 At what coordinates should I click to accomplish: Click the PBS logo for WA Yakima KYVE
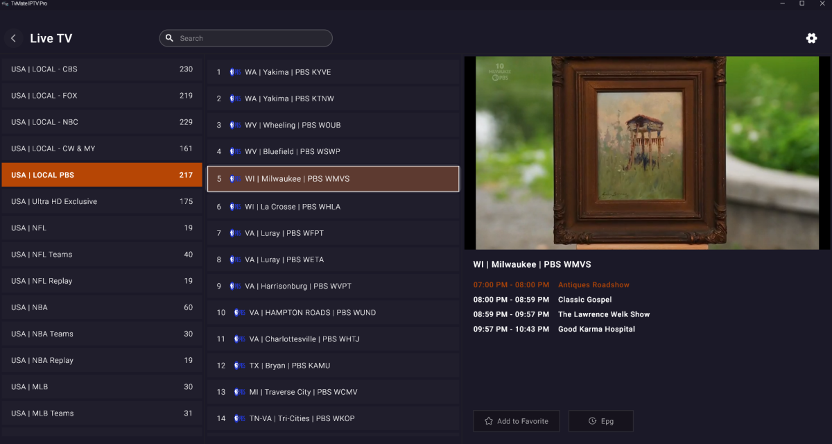click(x=235, y=72)
